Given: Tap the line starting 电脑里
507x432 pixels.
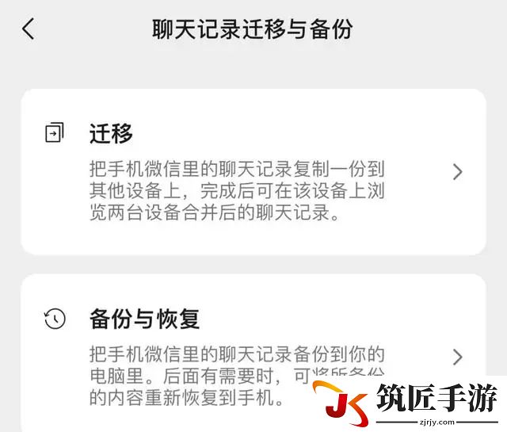Looking at the screenshot, I should pos(237,376).
